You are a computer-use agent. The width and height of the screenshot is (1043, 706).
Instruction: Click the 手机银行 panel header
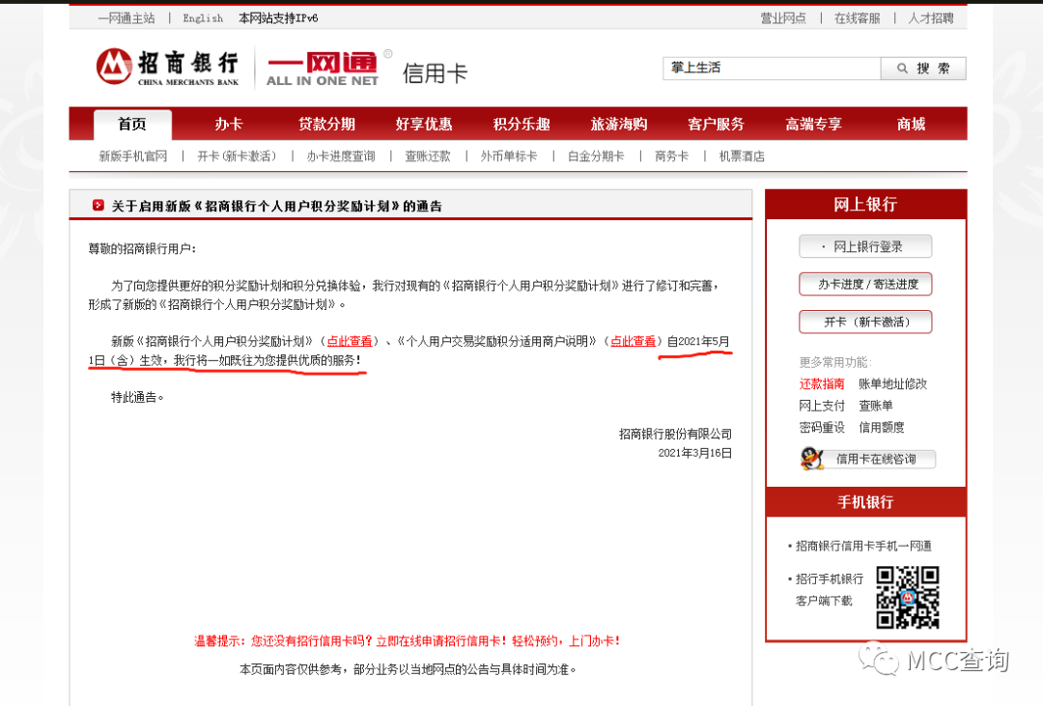pyautogui.click(x=865, y=502)
